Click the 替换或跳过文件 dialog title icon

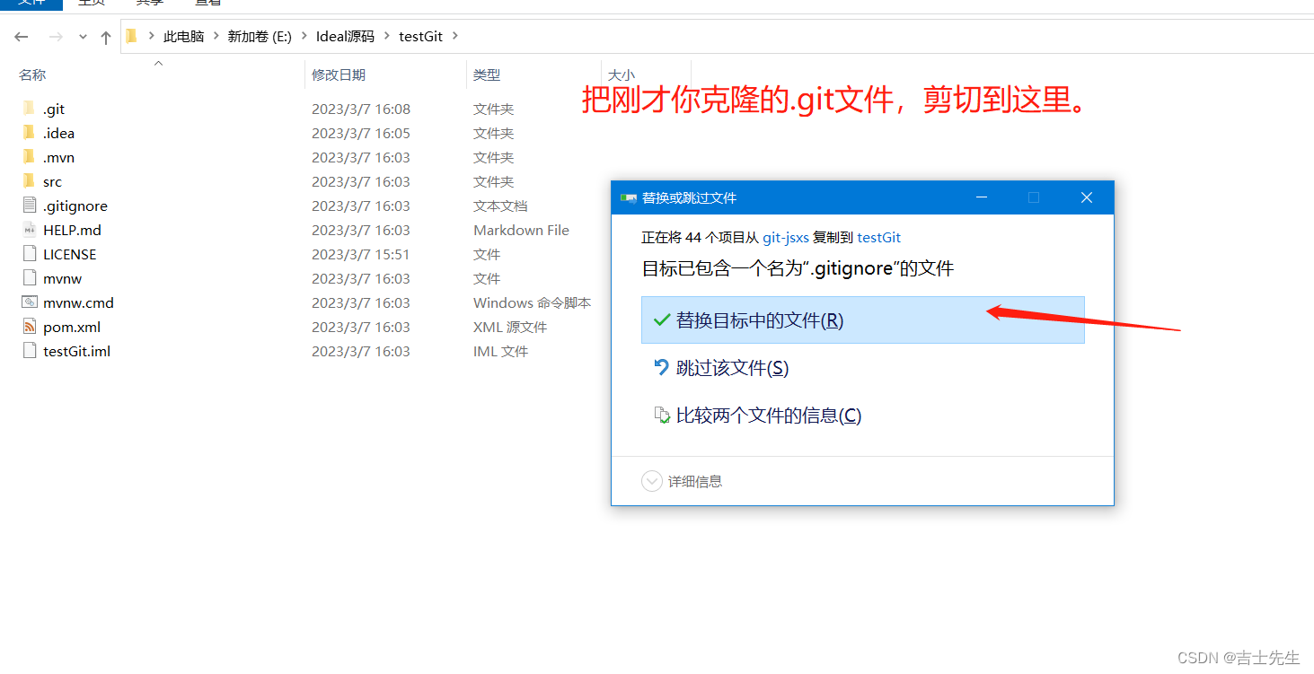[x=629, y=197]
